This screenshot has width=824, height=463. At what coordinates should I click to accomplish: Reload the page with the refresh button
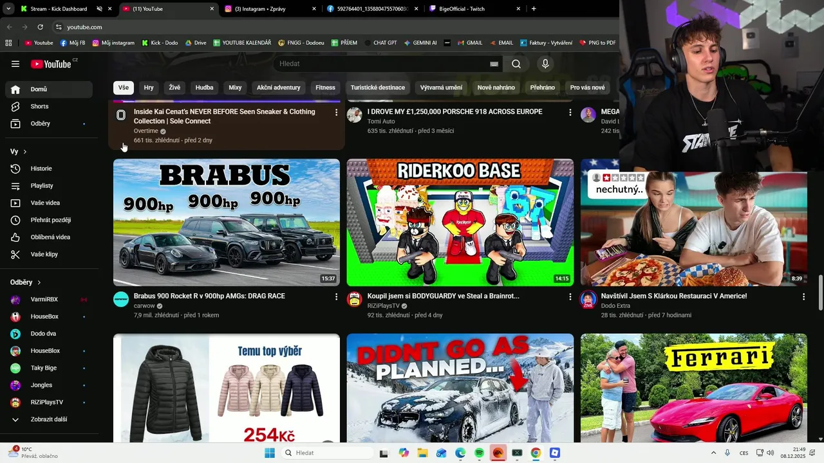click(40, 27)
